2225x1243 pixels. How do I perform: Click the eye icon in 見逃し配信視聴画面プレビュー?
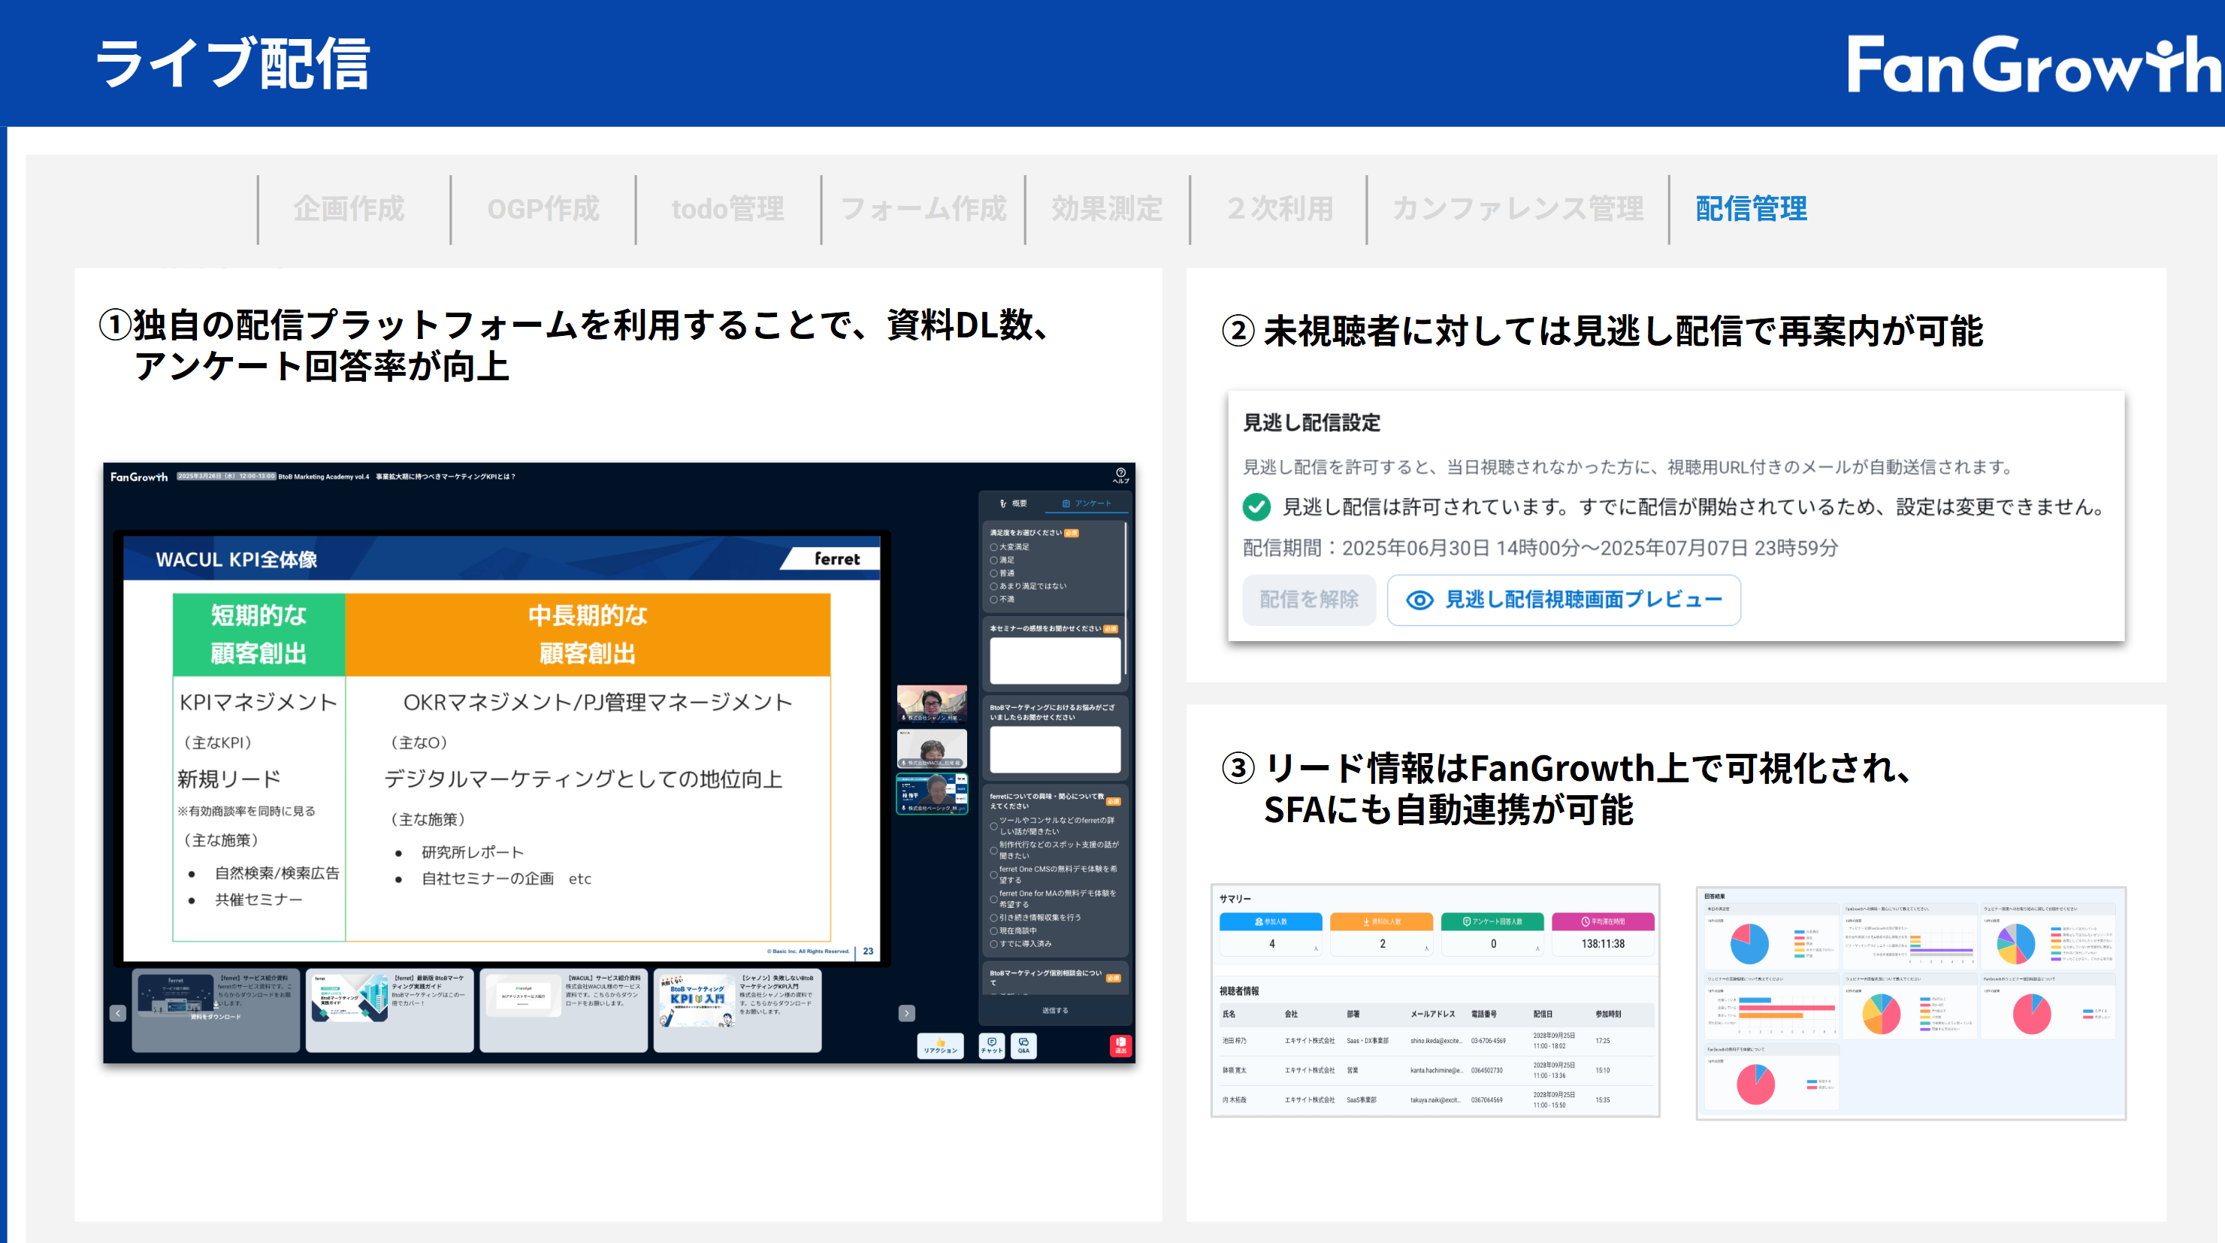(x=1419, y=600)
